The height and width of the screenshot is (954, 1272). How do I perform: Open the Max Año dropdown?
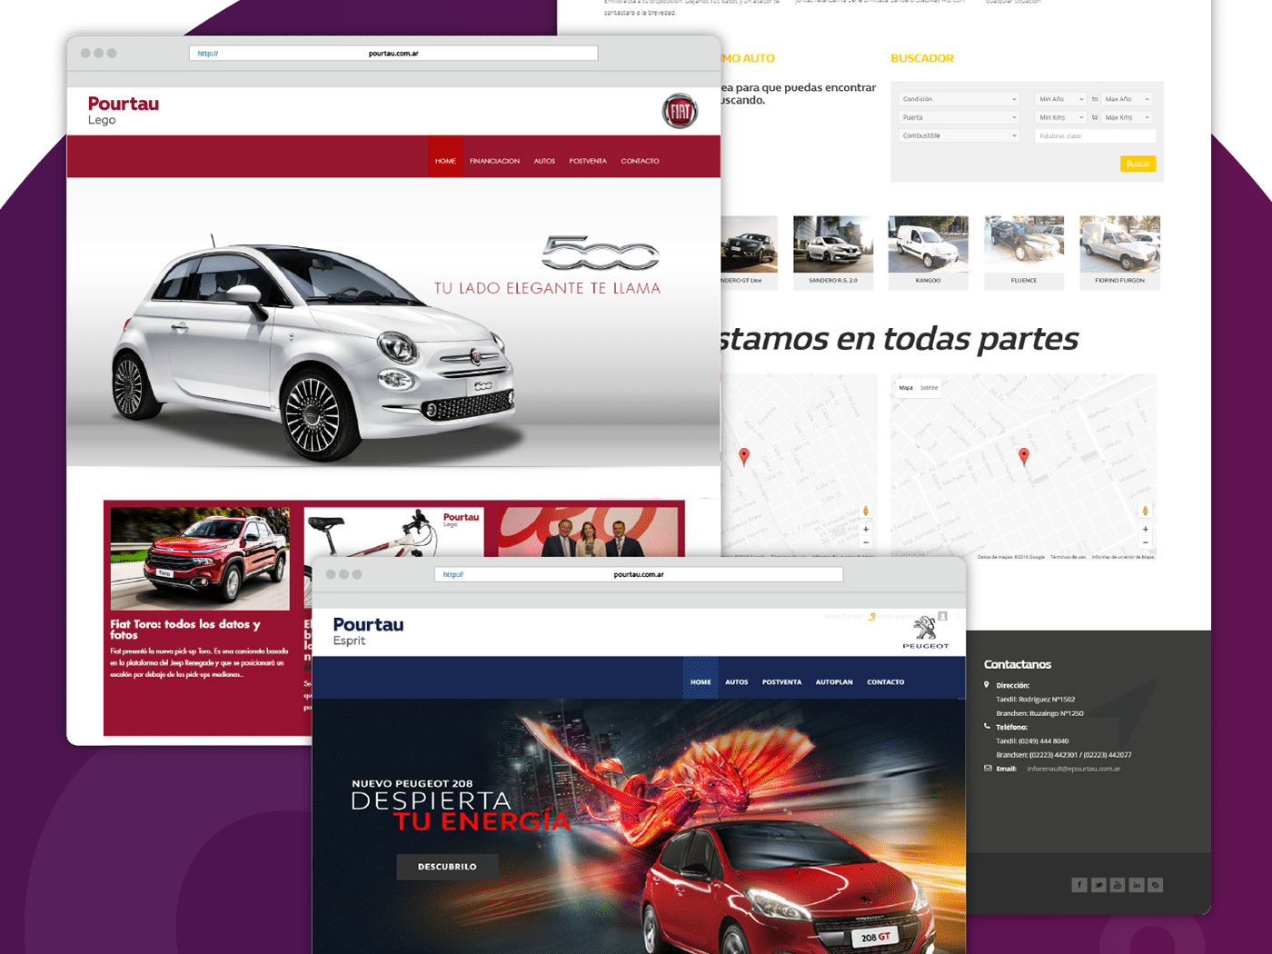click(x=1128, y=99)
